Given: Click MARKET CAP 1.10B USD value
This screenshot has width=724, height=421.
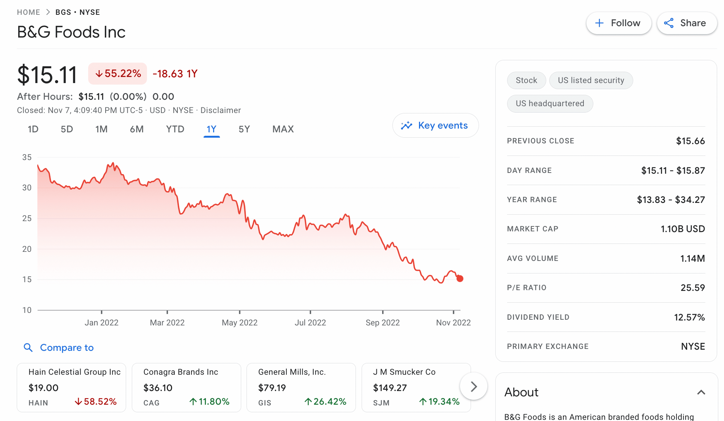Looking at the screenshot, I should coord(683,229).
